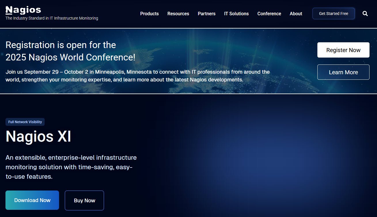Click the Buy Now button
The image size is (377, 217).
coord(84,201)
